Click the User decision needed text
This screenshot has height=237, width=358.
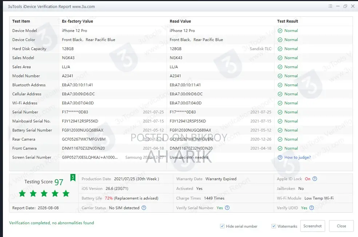point(189,157)
